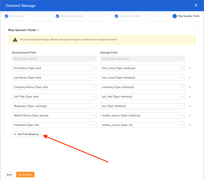Remove the First Name field mapping

190,68
